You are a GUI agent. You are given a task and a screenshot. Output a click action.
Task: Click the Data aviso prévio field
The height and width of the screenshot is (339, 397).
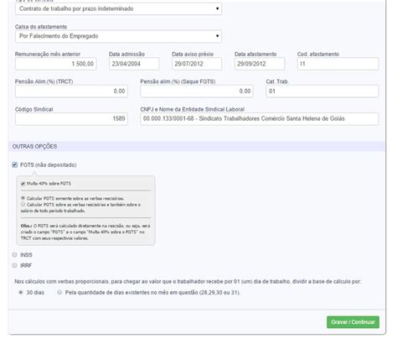tap(197, 64)
